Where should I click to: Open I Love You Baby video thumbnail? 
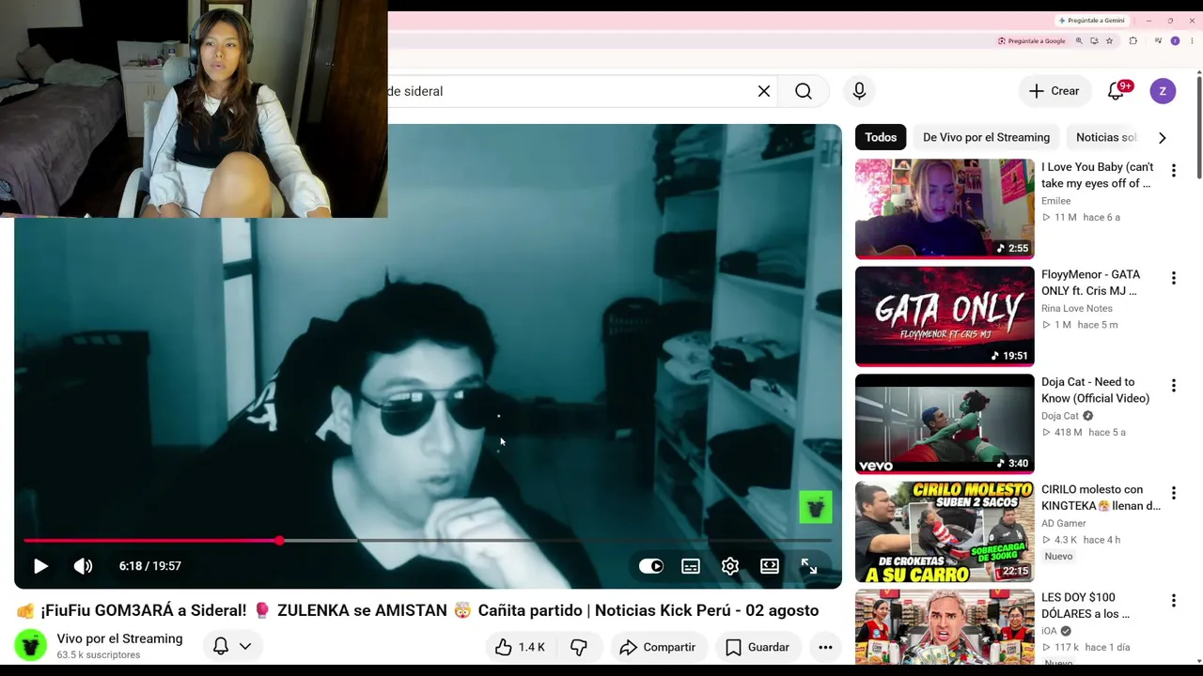pos(945,208)
